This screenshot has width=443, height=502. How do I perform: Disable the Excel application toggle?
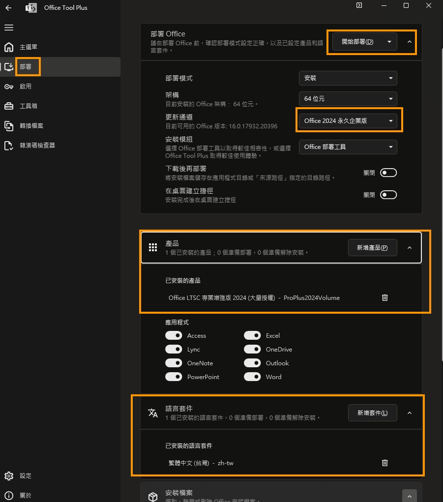pos(252,335)
